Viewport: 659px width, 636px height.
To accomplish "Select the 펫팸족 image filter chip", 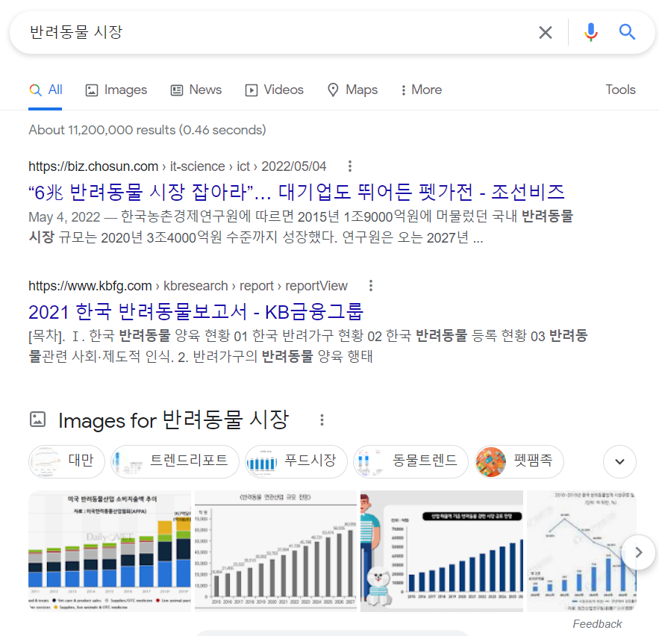I will [519, 461].
